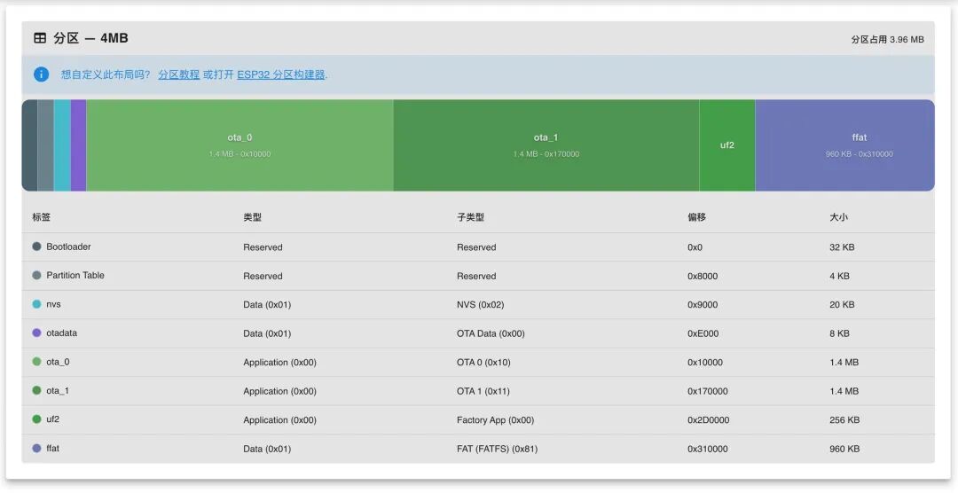Screen dimensions: 958x493
Task: Click the Factory App (0x00) subtype cell
Action: 496,420
